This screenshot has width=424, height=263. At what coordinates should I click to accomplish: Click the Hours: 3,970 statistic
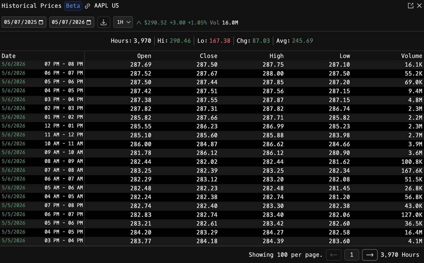point(131,41)
